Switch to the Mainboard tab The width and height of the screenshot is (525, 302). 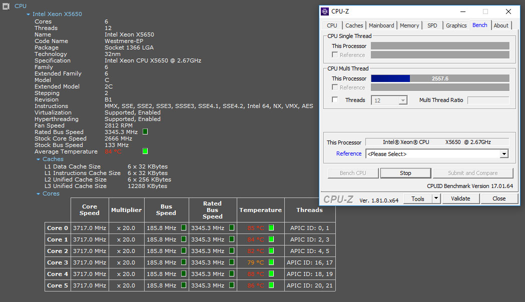(x=381, y=25)
